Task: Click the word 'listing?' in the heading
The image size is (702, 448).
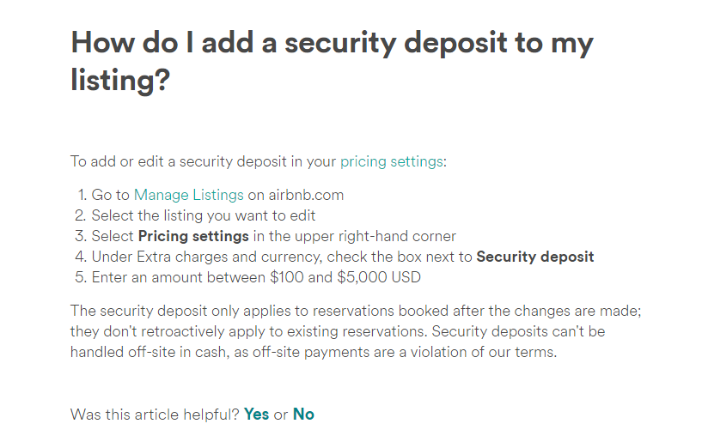Action: (x=120, y=81)
